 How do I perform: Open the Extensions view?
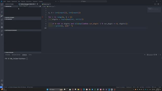click(2, 20)
